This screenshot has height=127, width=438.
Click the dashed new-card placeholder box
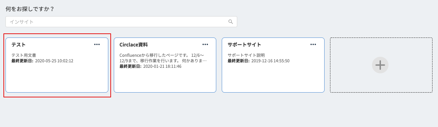(x=381, y=65)
